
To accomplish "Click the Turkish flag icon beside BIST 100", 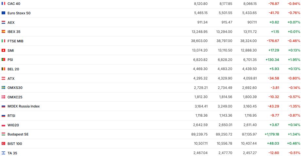I will [x=3, y=144].
